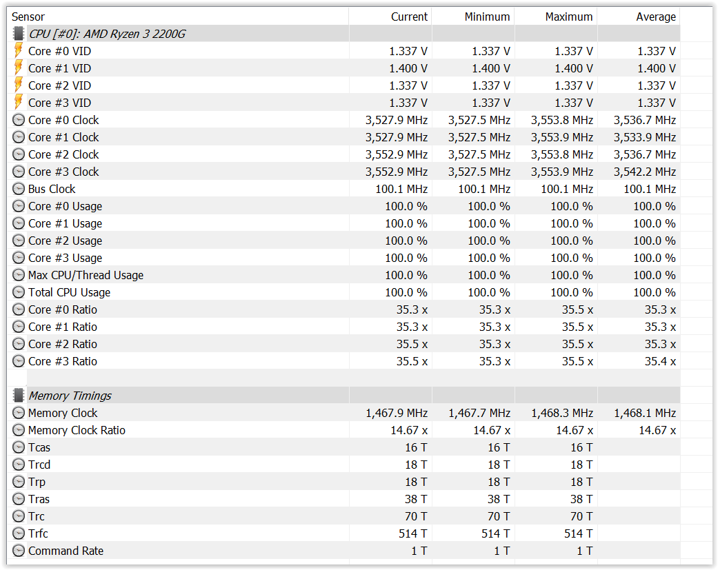Click the icon beside Command Rate
This screenshot has width=718, height=570.
pyautogui.click(x=19, y=551)
